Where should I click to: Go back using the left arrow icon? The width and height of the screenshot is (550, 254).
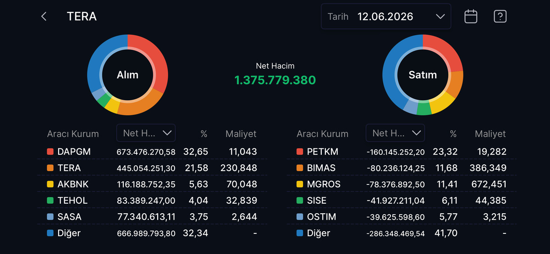(44, 17)
